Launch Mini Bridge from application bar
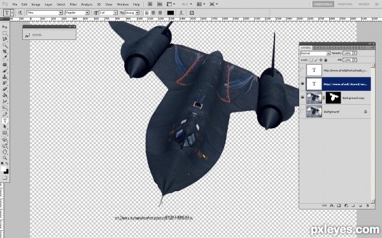Image resolution: width=382 pixels, height=238 pixels. point(160,4)
